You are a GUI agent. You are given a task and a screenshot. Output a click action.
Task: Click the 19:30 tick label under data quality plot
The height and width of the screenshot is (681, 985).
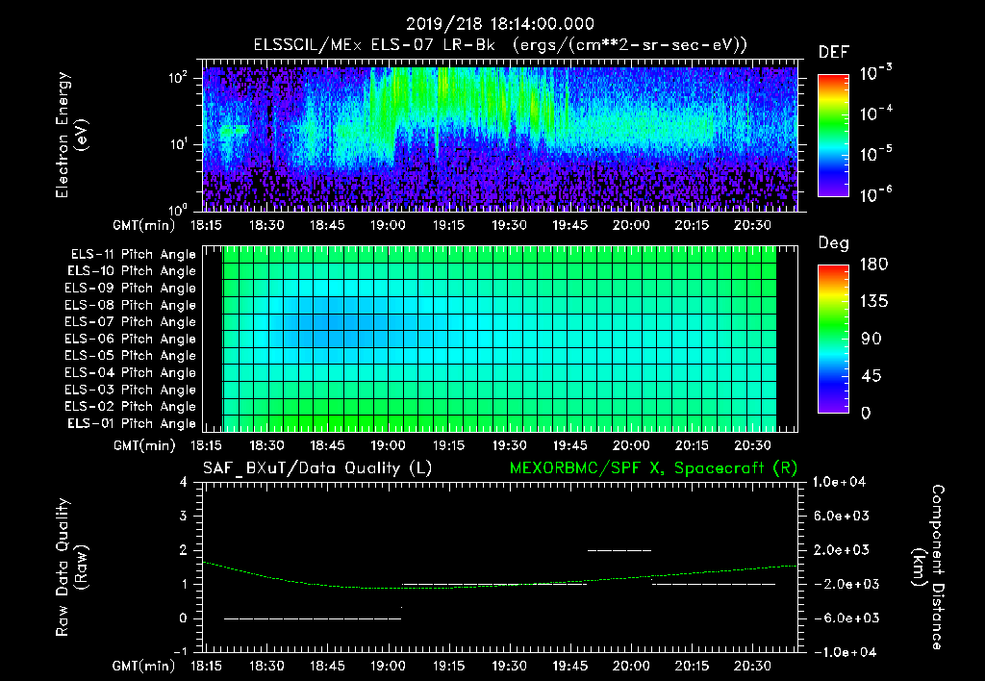(509, 666)
